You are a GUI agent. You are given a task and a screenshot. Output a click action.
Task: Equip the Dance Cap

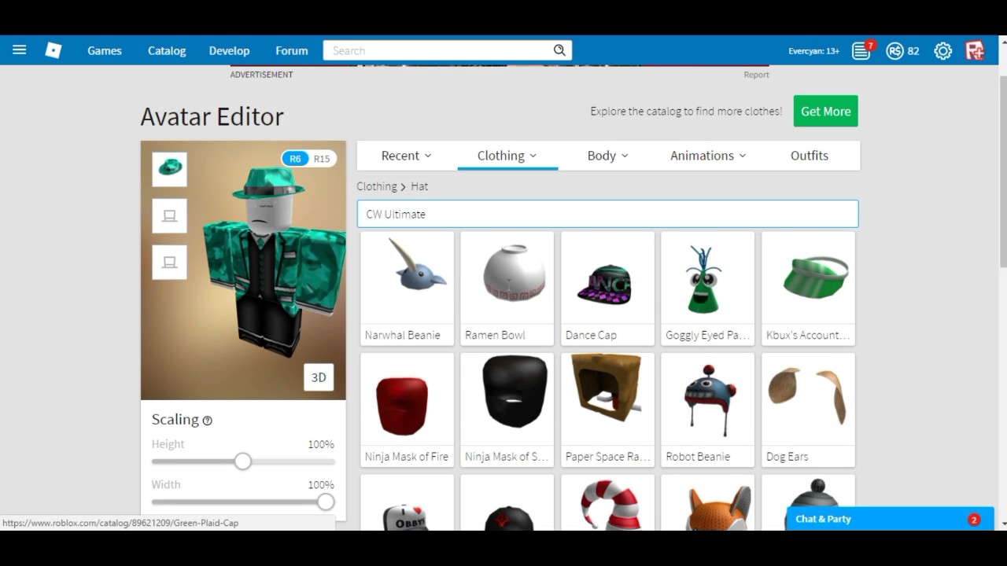(608, 277)
